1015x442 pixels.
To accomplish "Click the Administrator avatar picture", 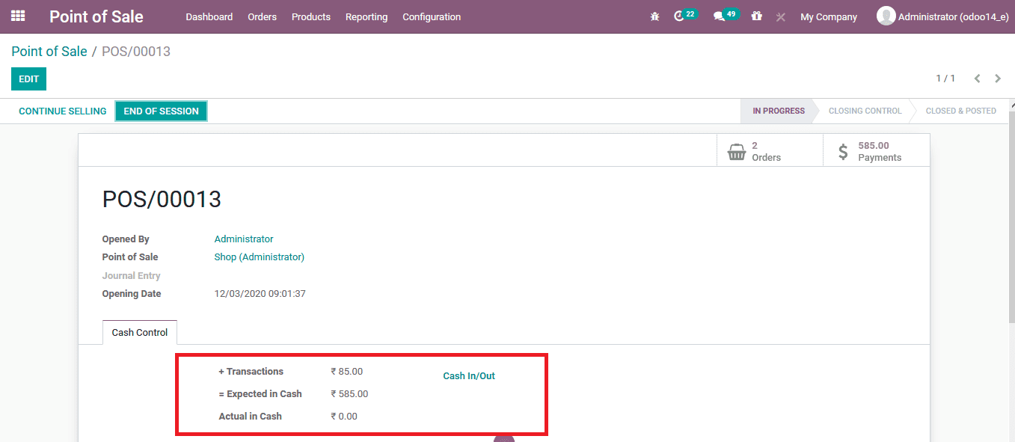I will pyautogui.click(x=886, y=16).
